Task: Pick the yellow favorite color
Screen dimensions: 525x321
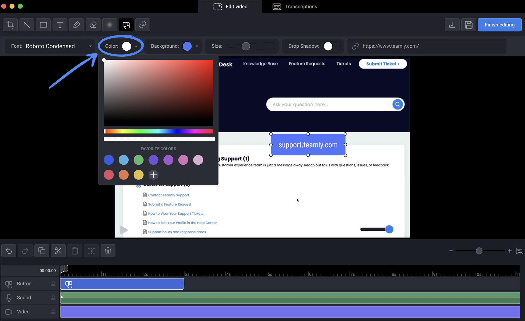Action: (x=138, y=175)
